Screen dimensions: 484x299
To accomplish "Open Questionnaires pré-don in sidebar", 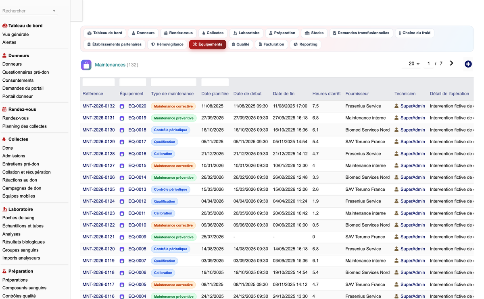I will pos(25,72).
